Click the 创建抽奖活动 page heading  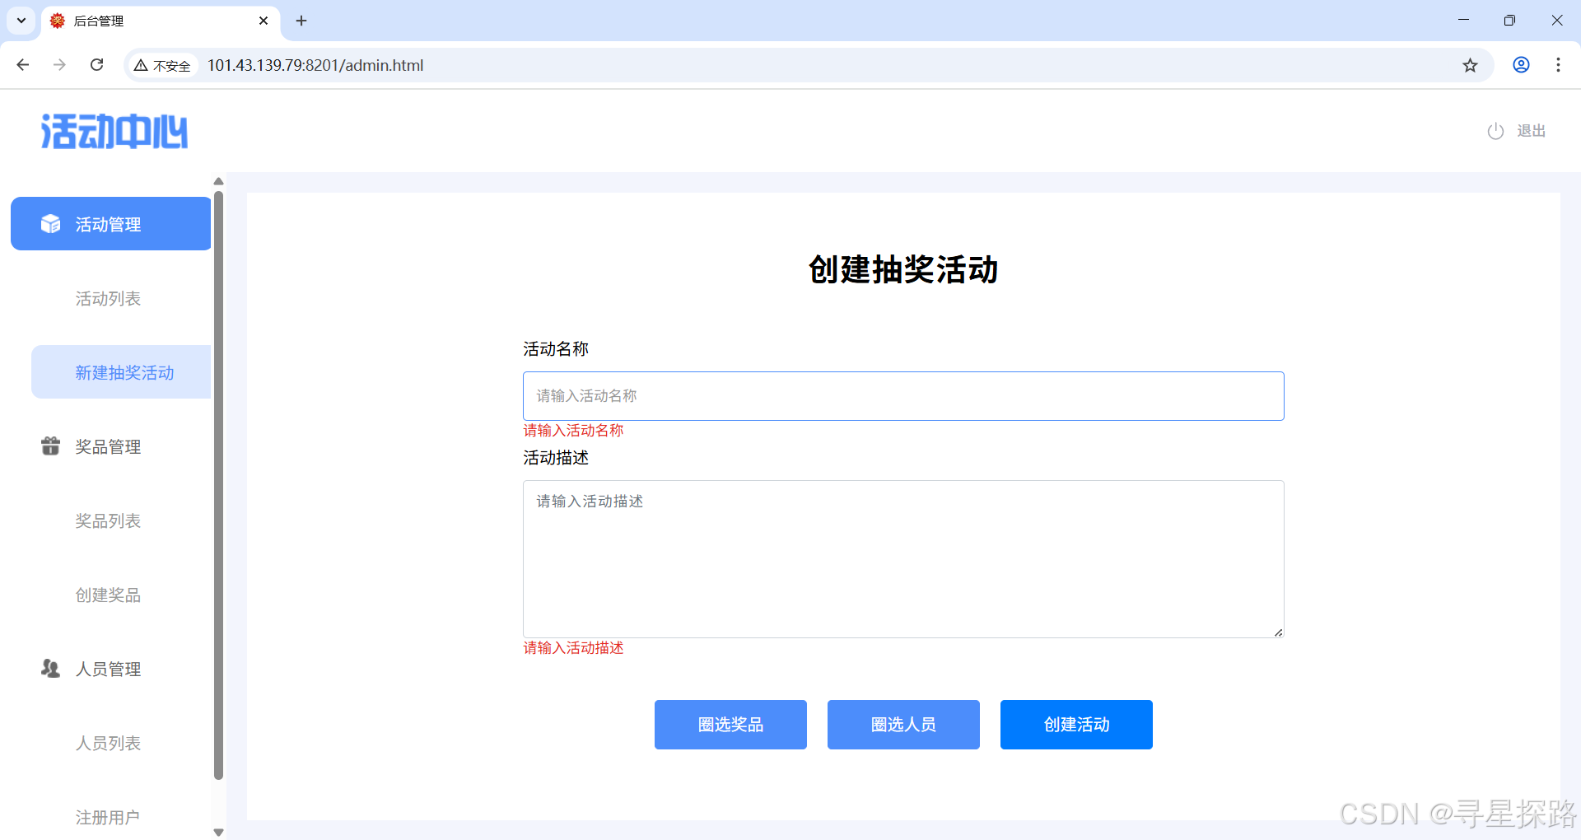(903, 269)
